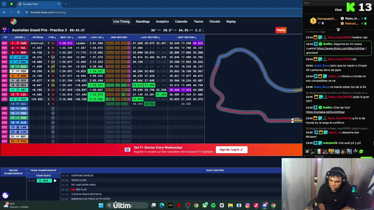The image size is (374, 210).
Task: Open the Replay nav tab
Action: pos(231,22)
